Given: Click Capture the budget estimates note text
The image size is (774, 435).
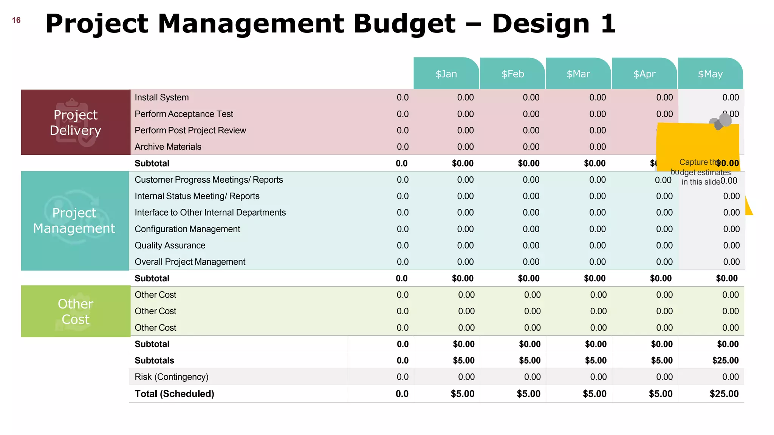Looking at the screenshot, I should click(700, 172).
